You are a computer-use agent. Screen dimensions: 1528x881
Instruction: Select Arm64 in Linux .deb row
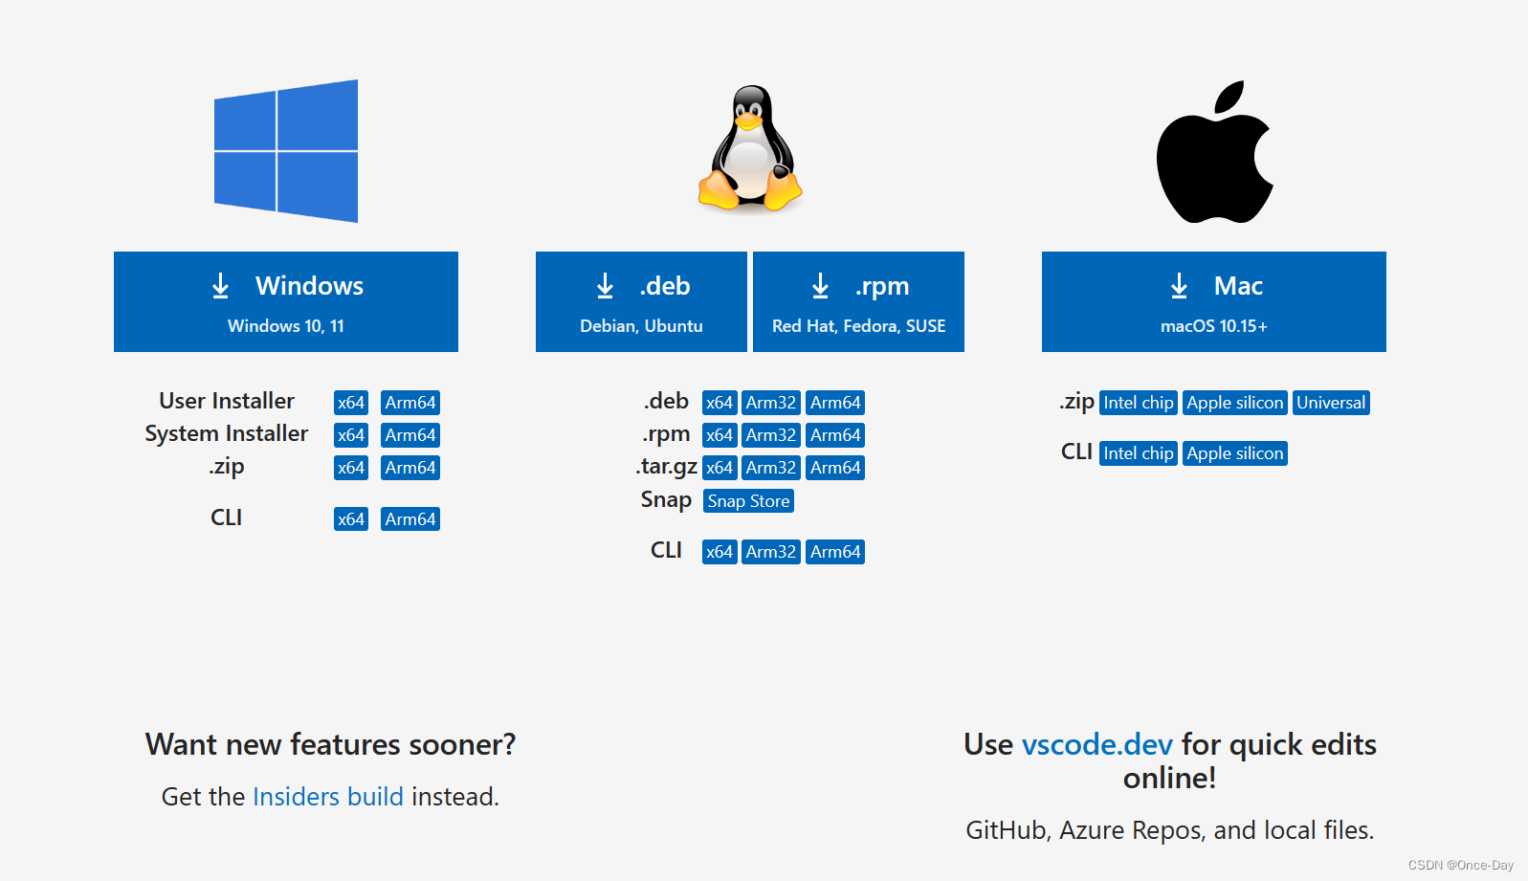pos(835,403)
